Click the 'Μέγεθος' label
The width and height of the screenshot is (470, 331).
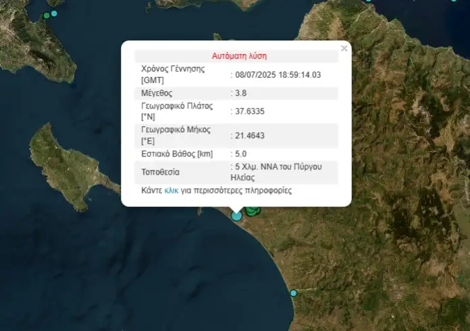click(x=157, y=93)
